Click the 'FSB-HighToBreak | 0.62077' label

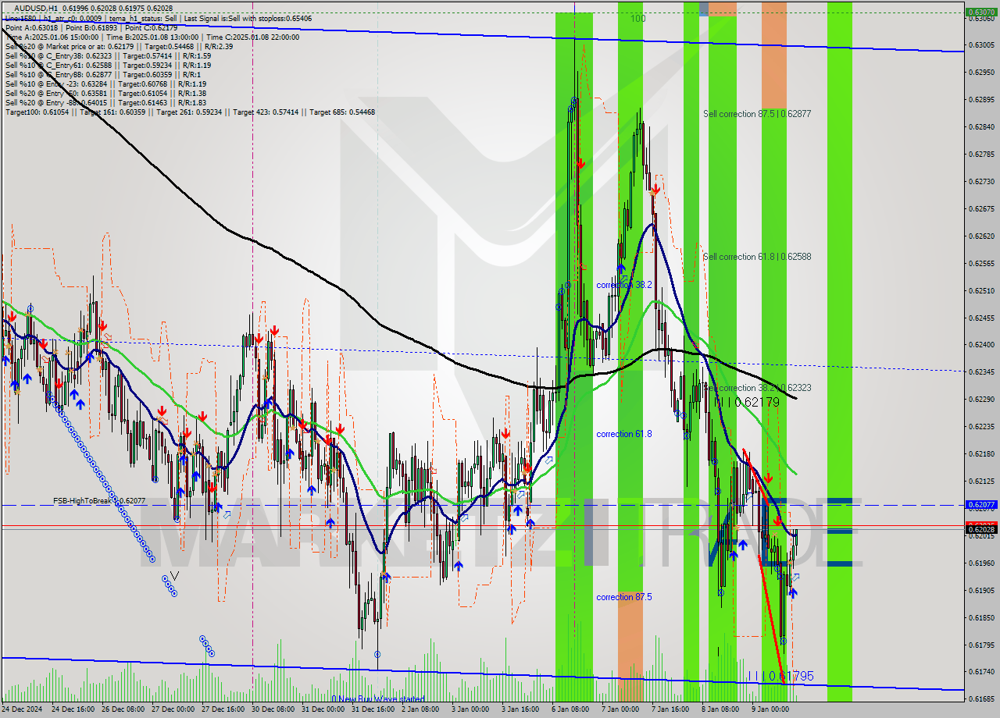(99, 501)
